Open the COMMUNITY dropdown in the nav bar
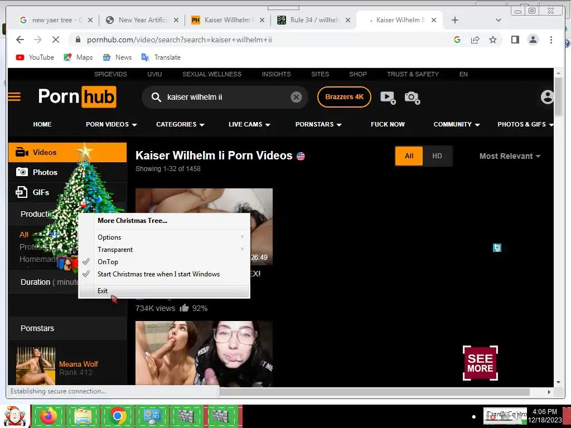This screenshot has height=428, width=571. pos(457,124)
